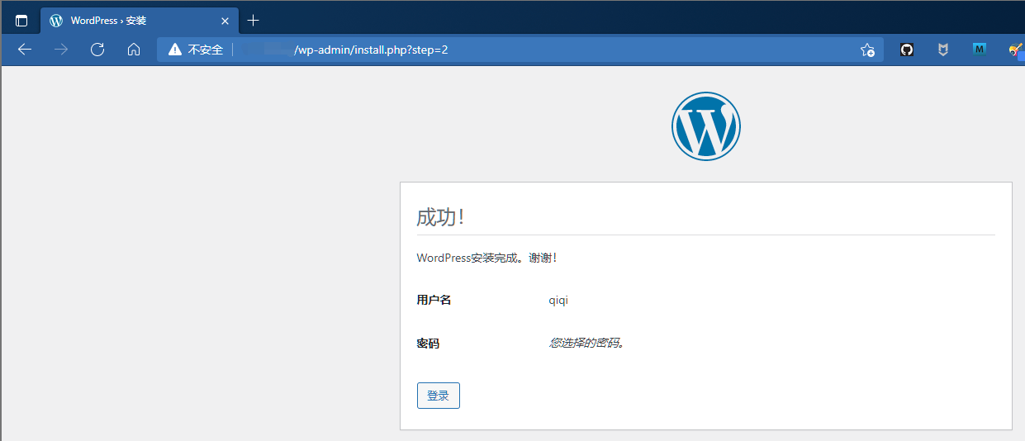The image size is (1025, 441).
Task: Open a new browser tab
Action: coord(254,21)
